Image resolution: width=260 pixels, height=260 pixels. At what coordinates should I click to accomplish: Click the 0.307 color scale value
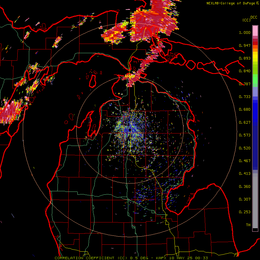click(245, 199)
